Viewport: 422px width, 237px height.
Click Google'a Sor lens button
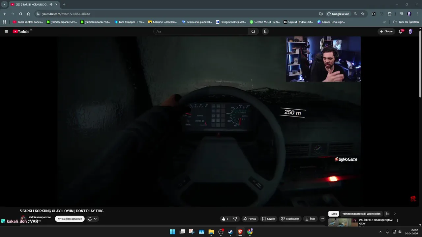pos(338,14)
